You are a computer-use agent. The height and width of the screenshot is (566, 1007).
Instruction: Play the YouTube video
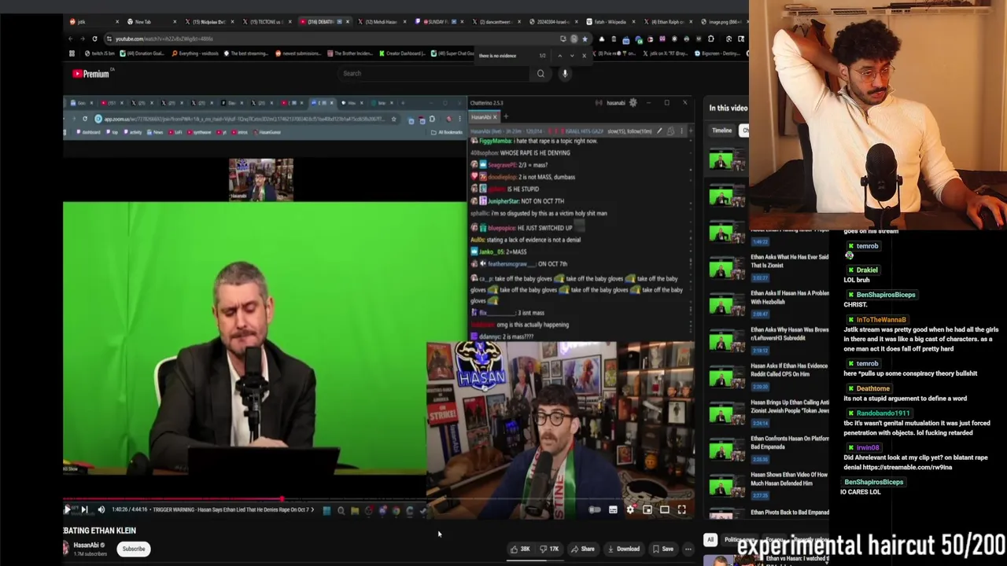[68, 509]
